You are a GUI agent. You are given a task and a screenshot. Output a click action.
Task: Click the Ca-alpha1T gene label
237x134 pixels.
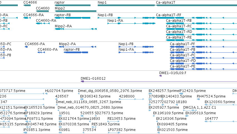tap(166, 3)
